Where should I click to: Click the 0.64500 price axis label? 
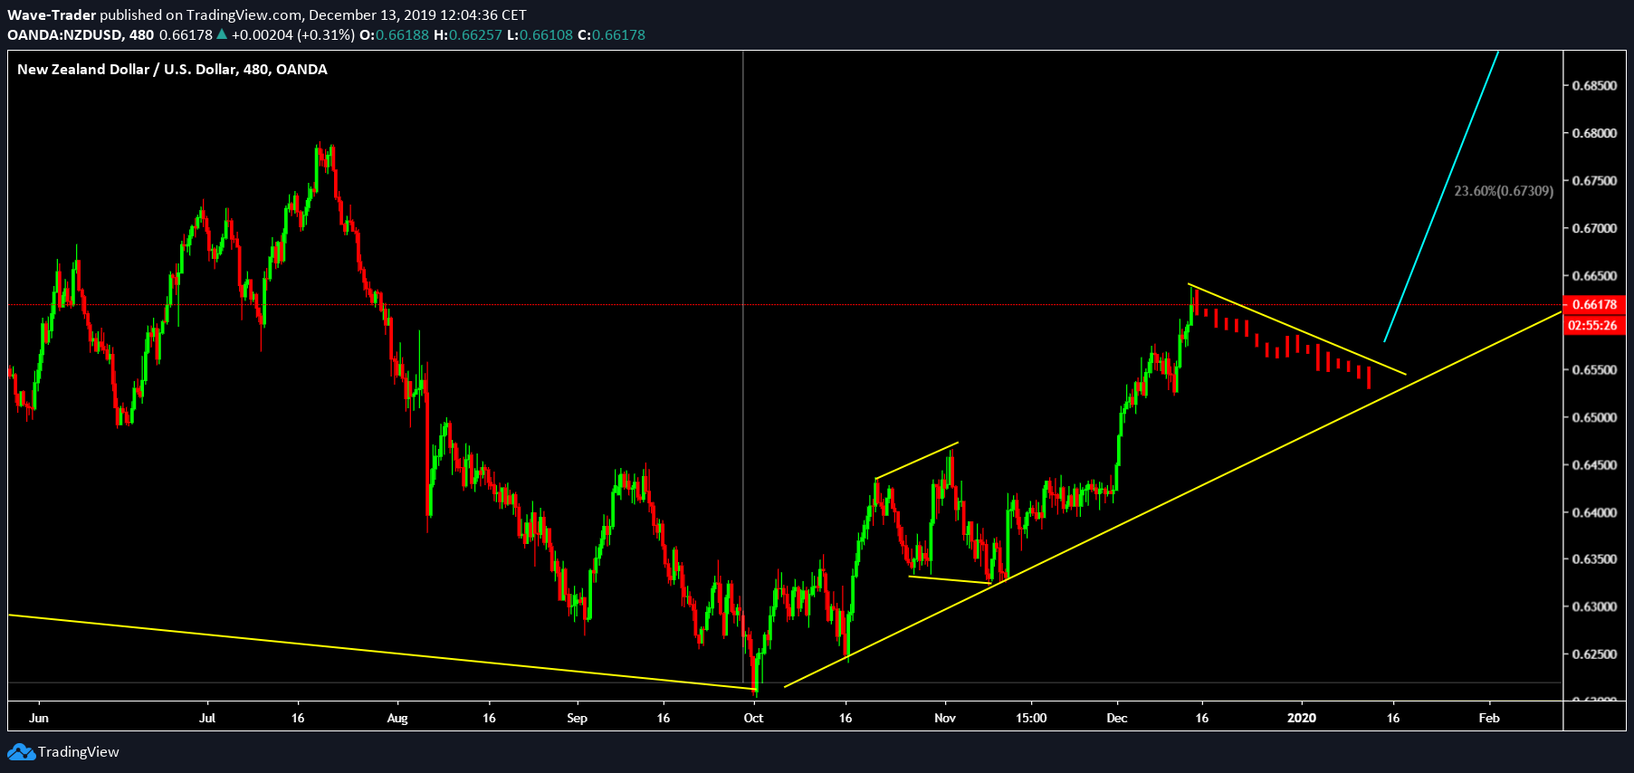point(1594,465)
